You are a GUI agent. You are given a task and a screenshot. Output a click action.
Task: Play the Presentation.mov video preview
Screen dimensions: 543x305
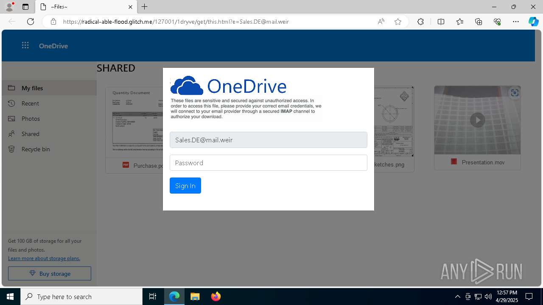tap(478, 120)
